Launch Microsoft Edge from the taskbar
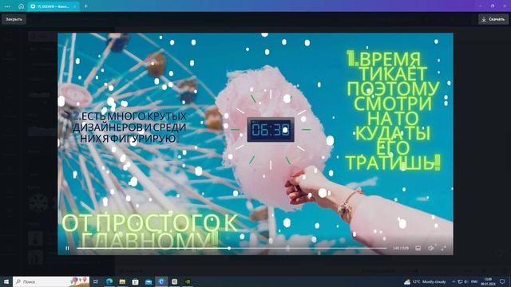This screenshot has width=511, height=287. 109,281
